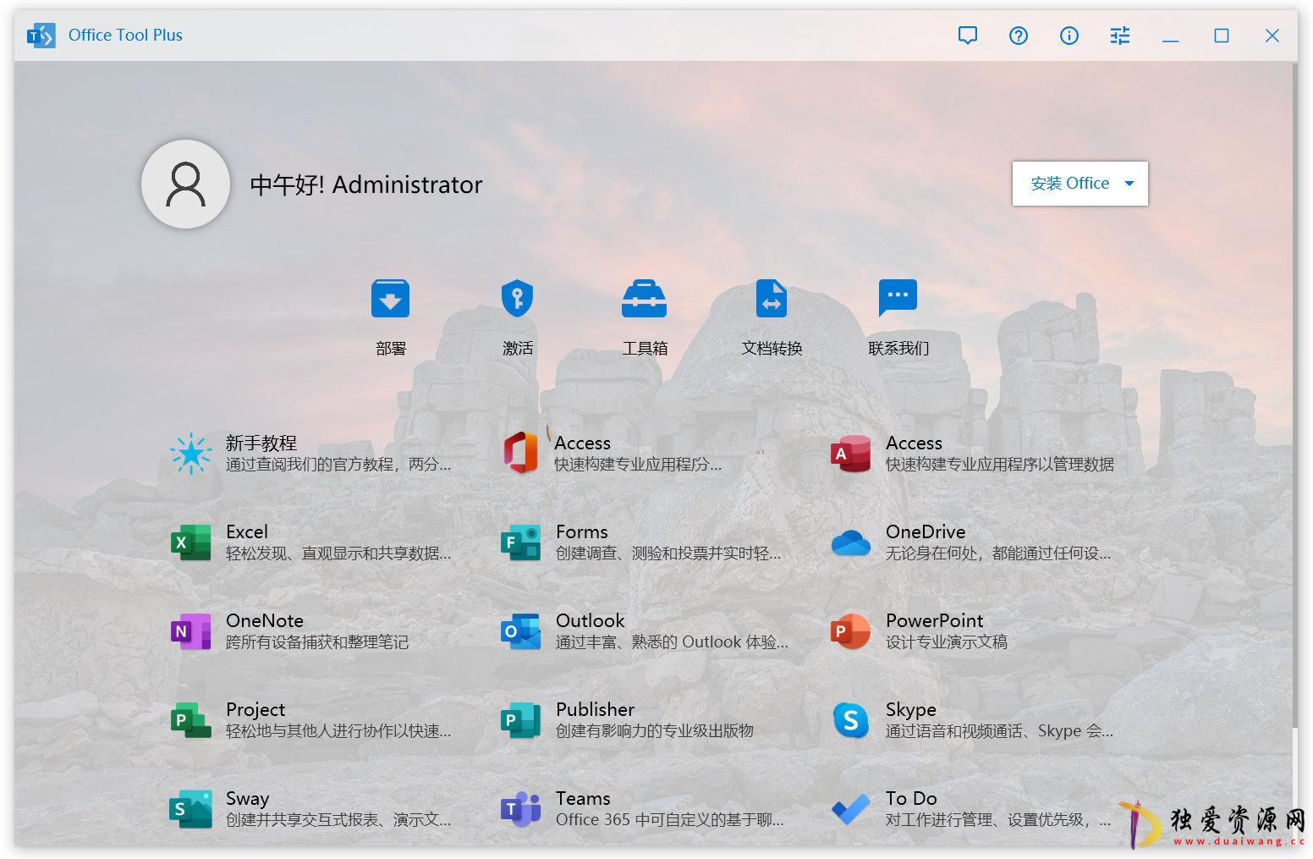The image size is (1313, 859).
Task: Click the Sway app icon
Action: click(190, 809)
